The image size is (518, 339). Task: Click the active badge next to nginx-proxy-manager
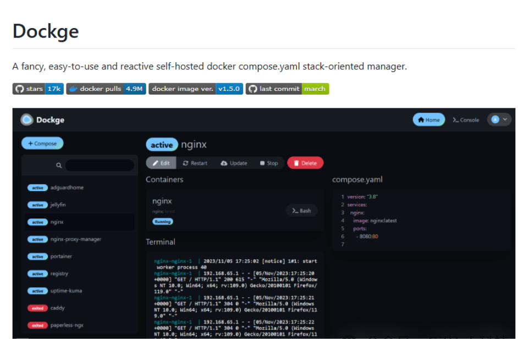pyautogui.click(x=37, y=239)
